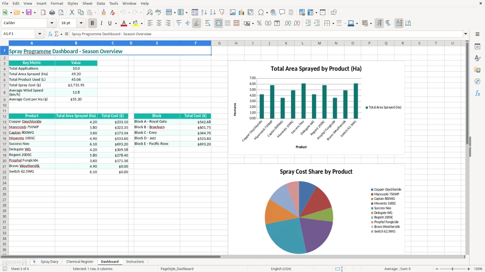
Task: Open sidebar Properties deck icon
Action: pos(477,47)
